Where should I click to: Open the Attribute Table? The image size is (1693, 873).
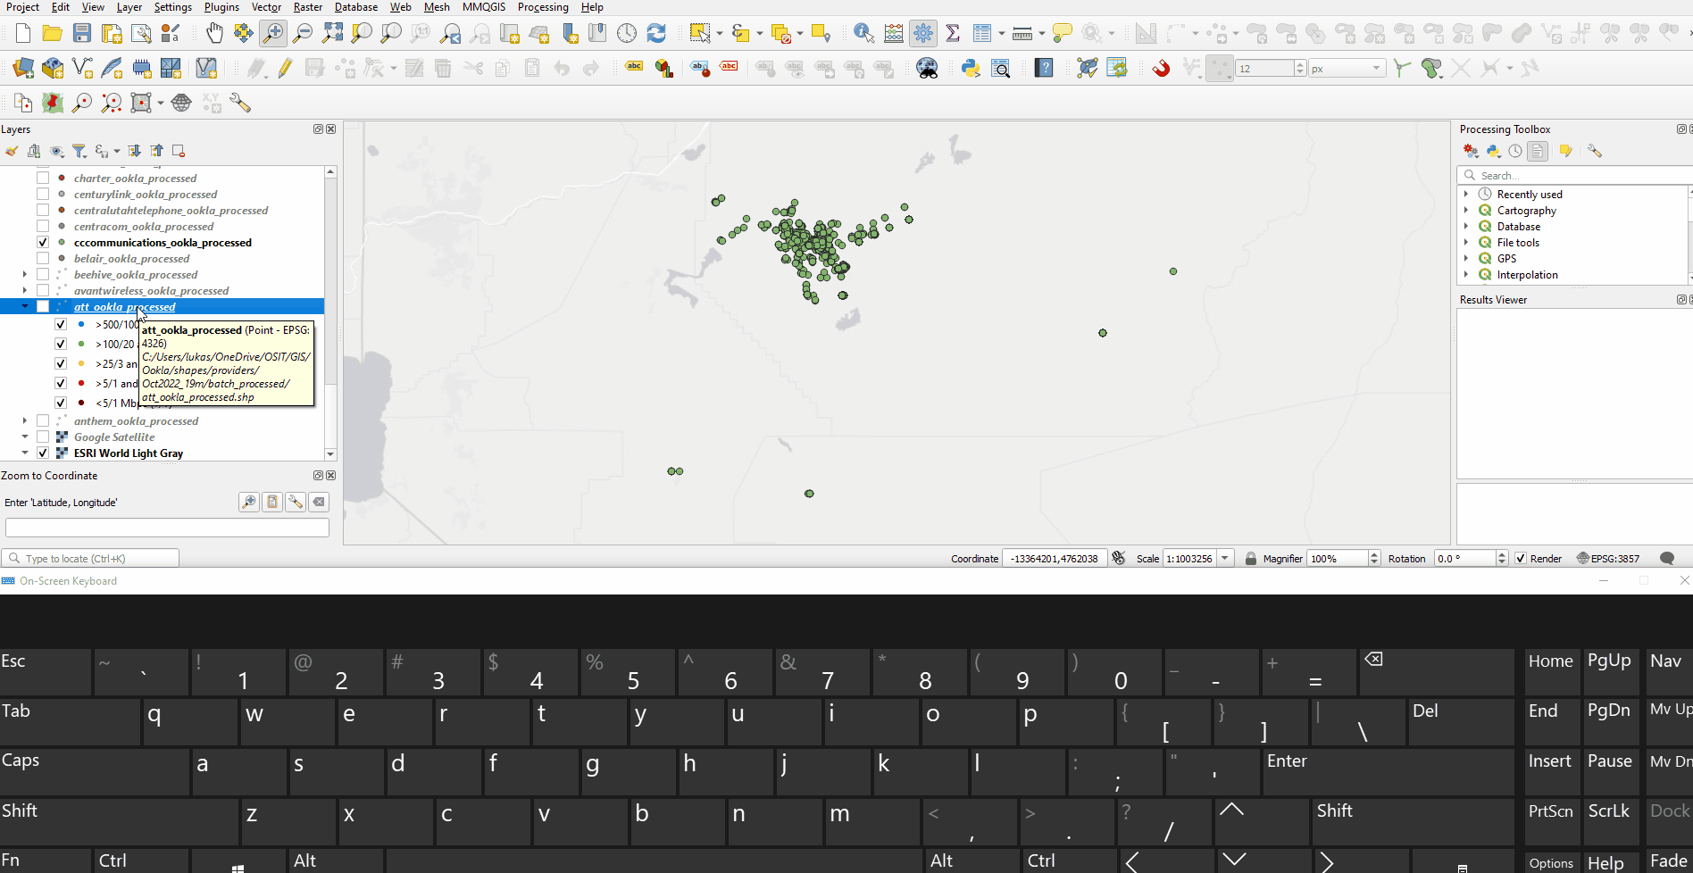pyautogui.click(x=982, y=33)
